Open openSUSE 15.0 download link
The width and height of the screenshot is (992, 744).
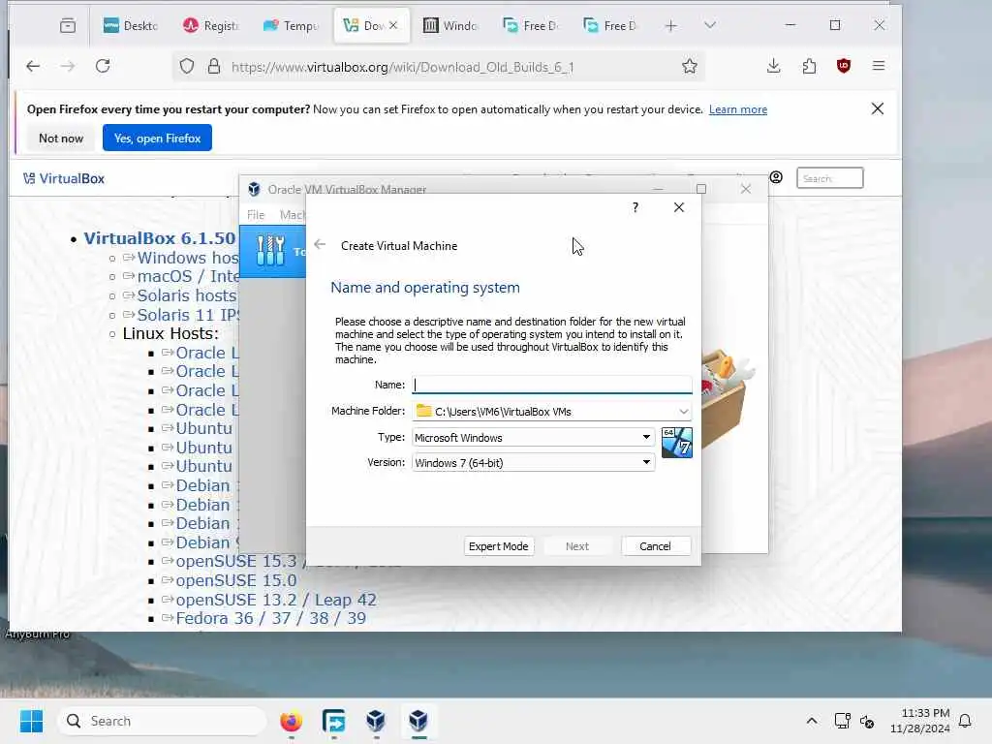236,580
